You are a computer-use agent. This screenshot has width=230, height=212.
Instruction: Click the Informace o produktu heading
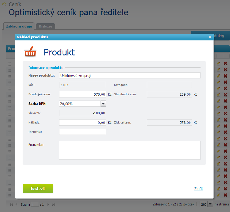pyautogui.click(x=46, y=68)
